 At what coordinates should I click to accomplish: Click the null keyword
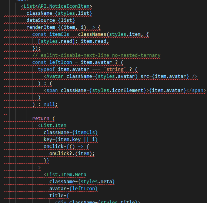[49, 104]
